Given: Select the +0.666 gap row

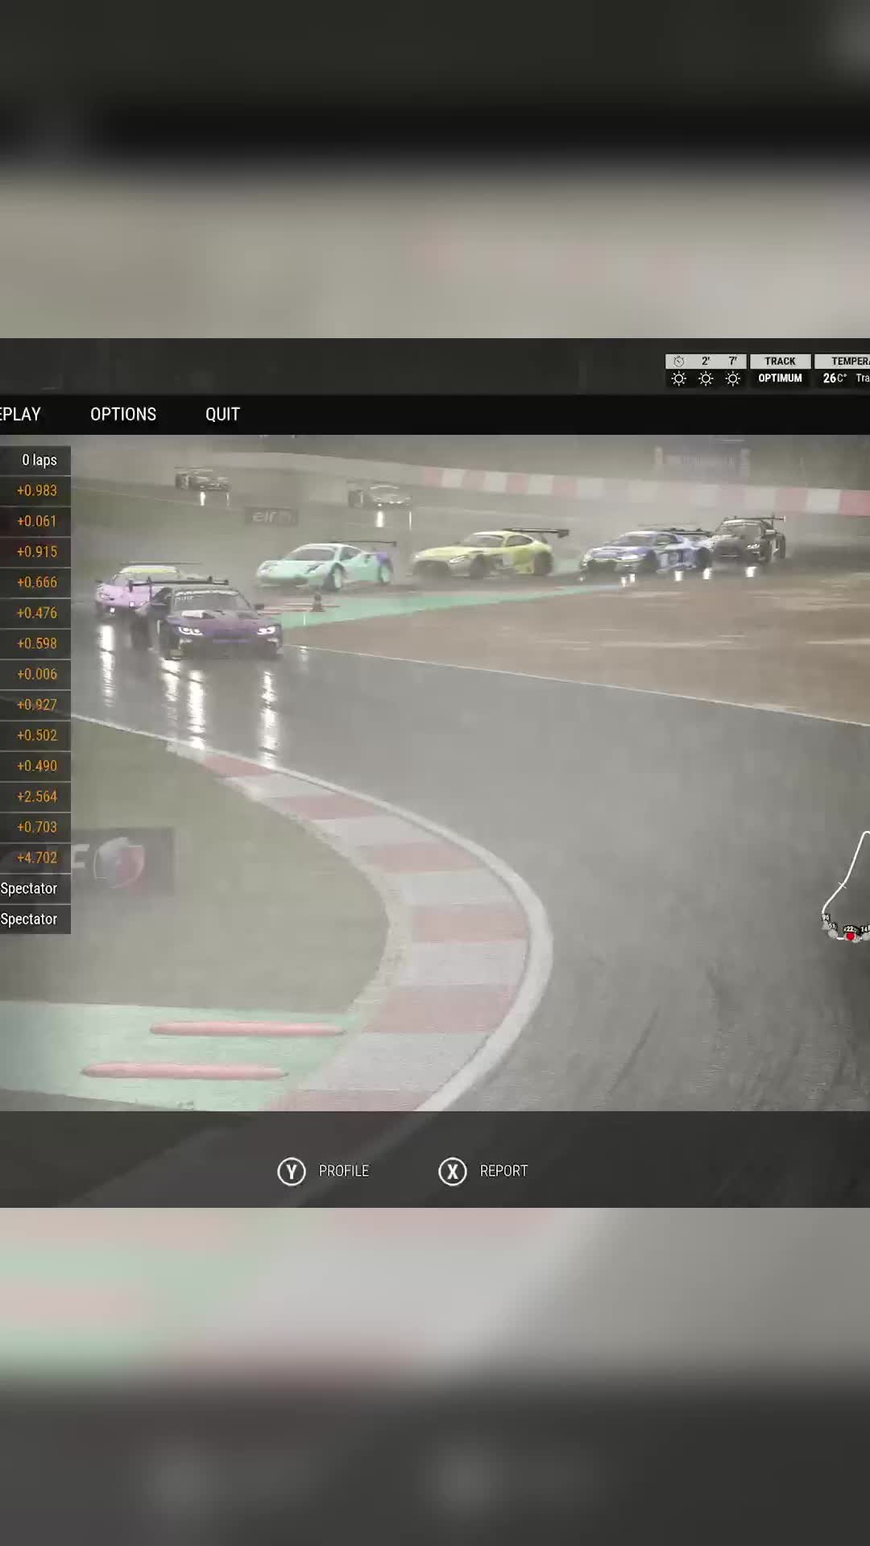Looking at the screenshot, I should click(35, 583).
